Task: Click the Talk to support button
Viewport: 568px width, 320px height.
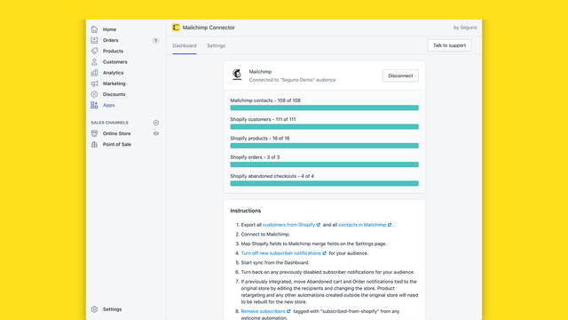Action: click(449, 45)
